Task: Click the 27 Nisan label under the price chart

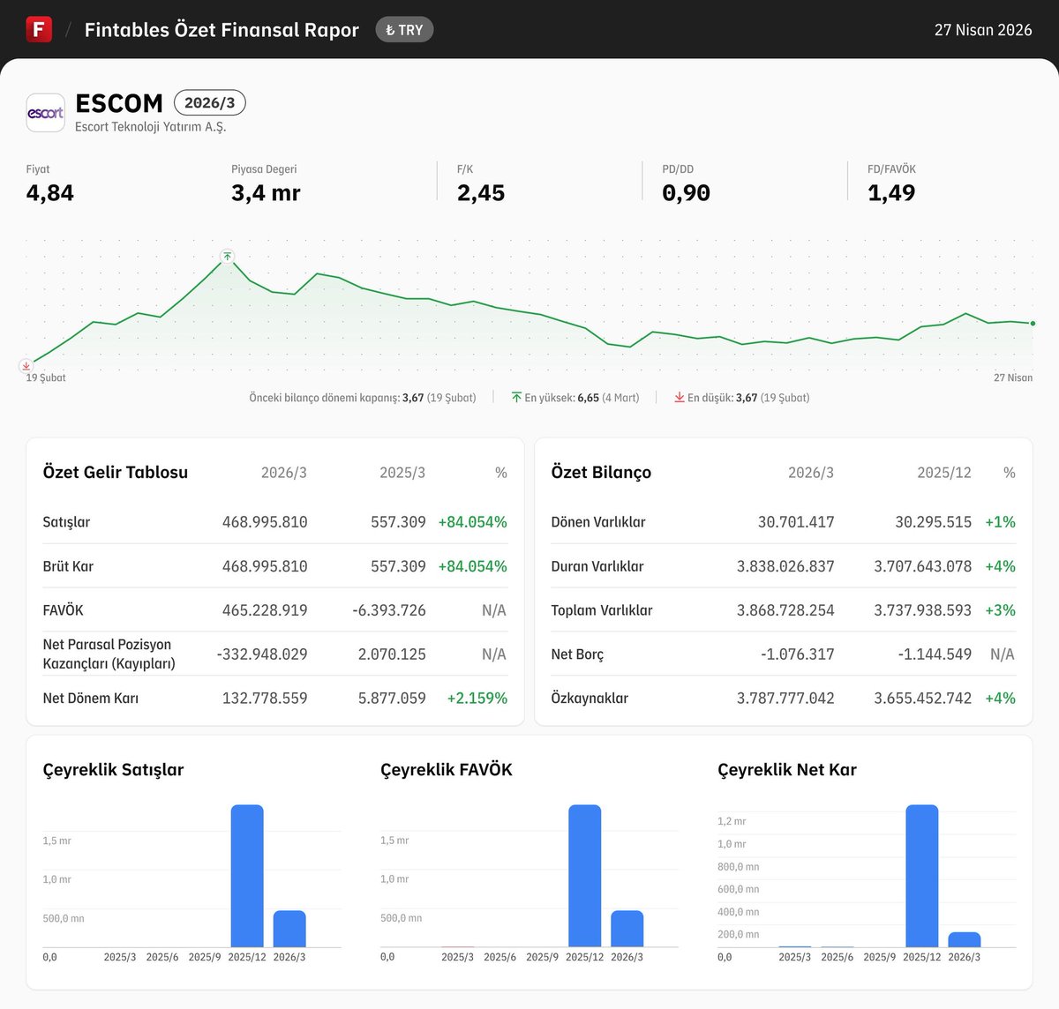Action: 1013,377
